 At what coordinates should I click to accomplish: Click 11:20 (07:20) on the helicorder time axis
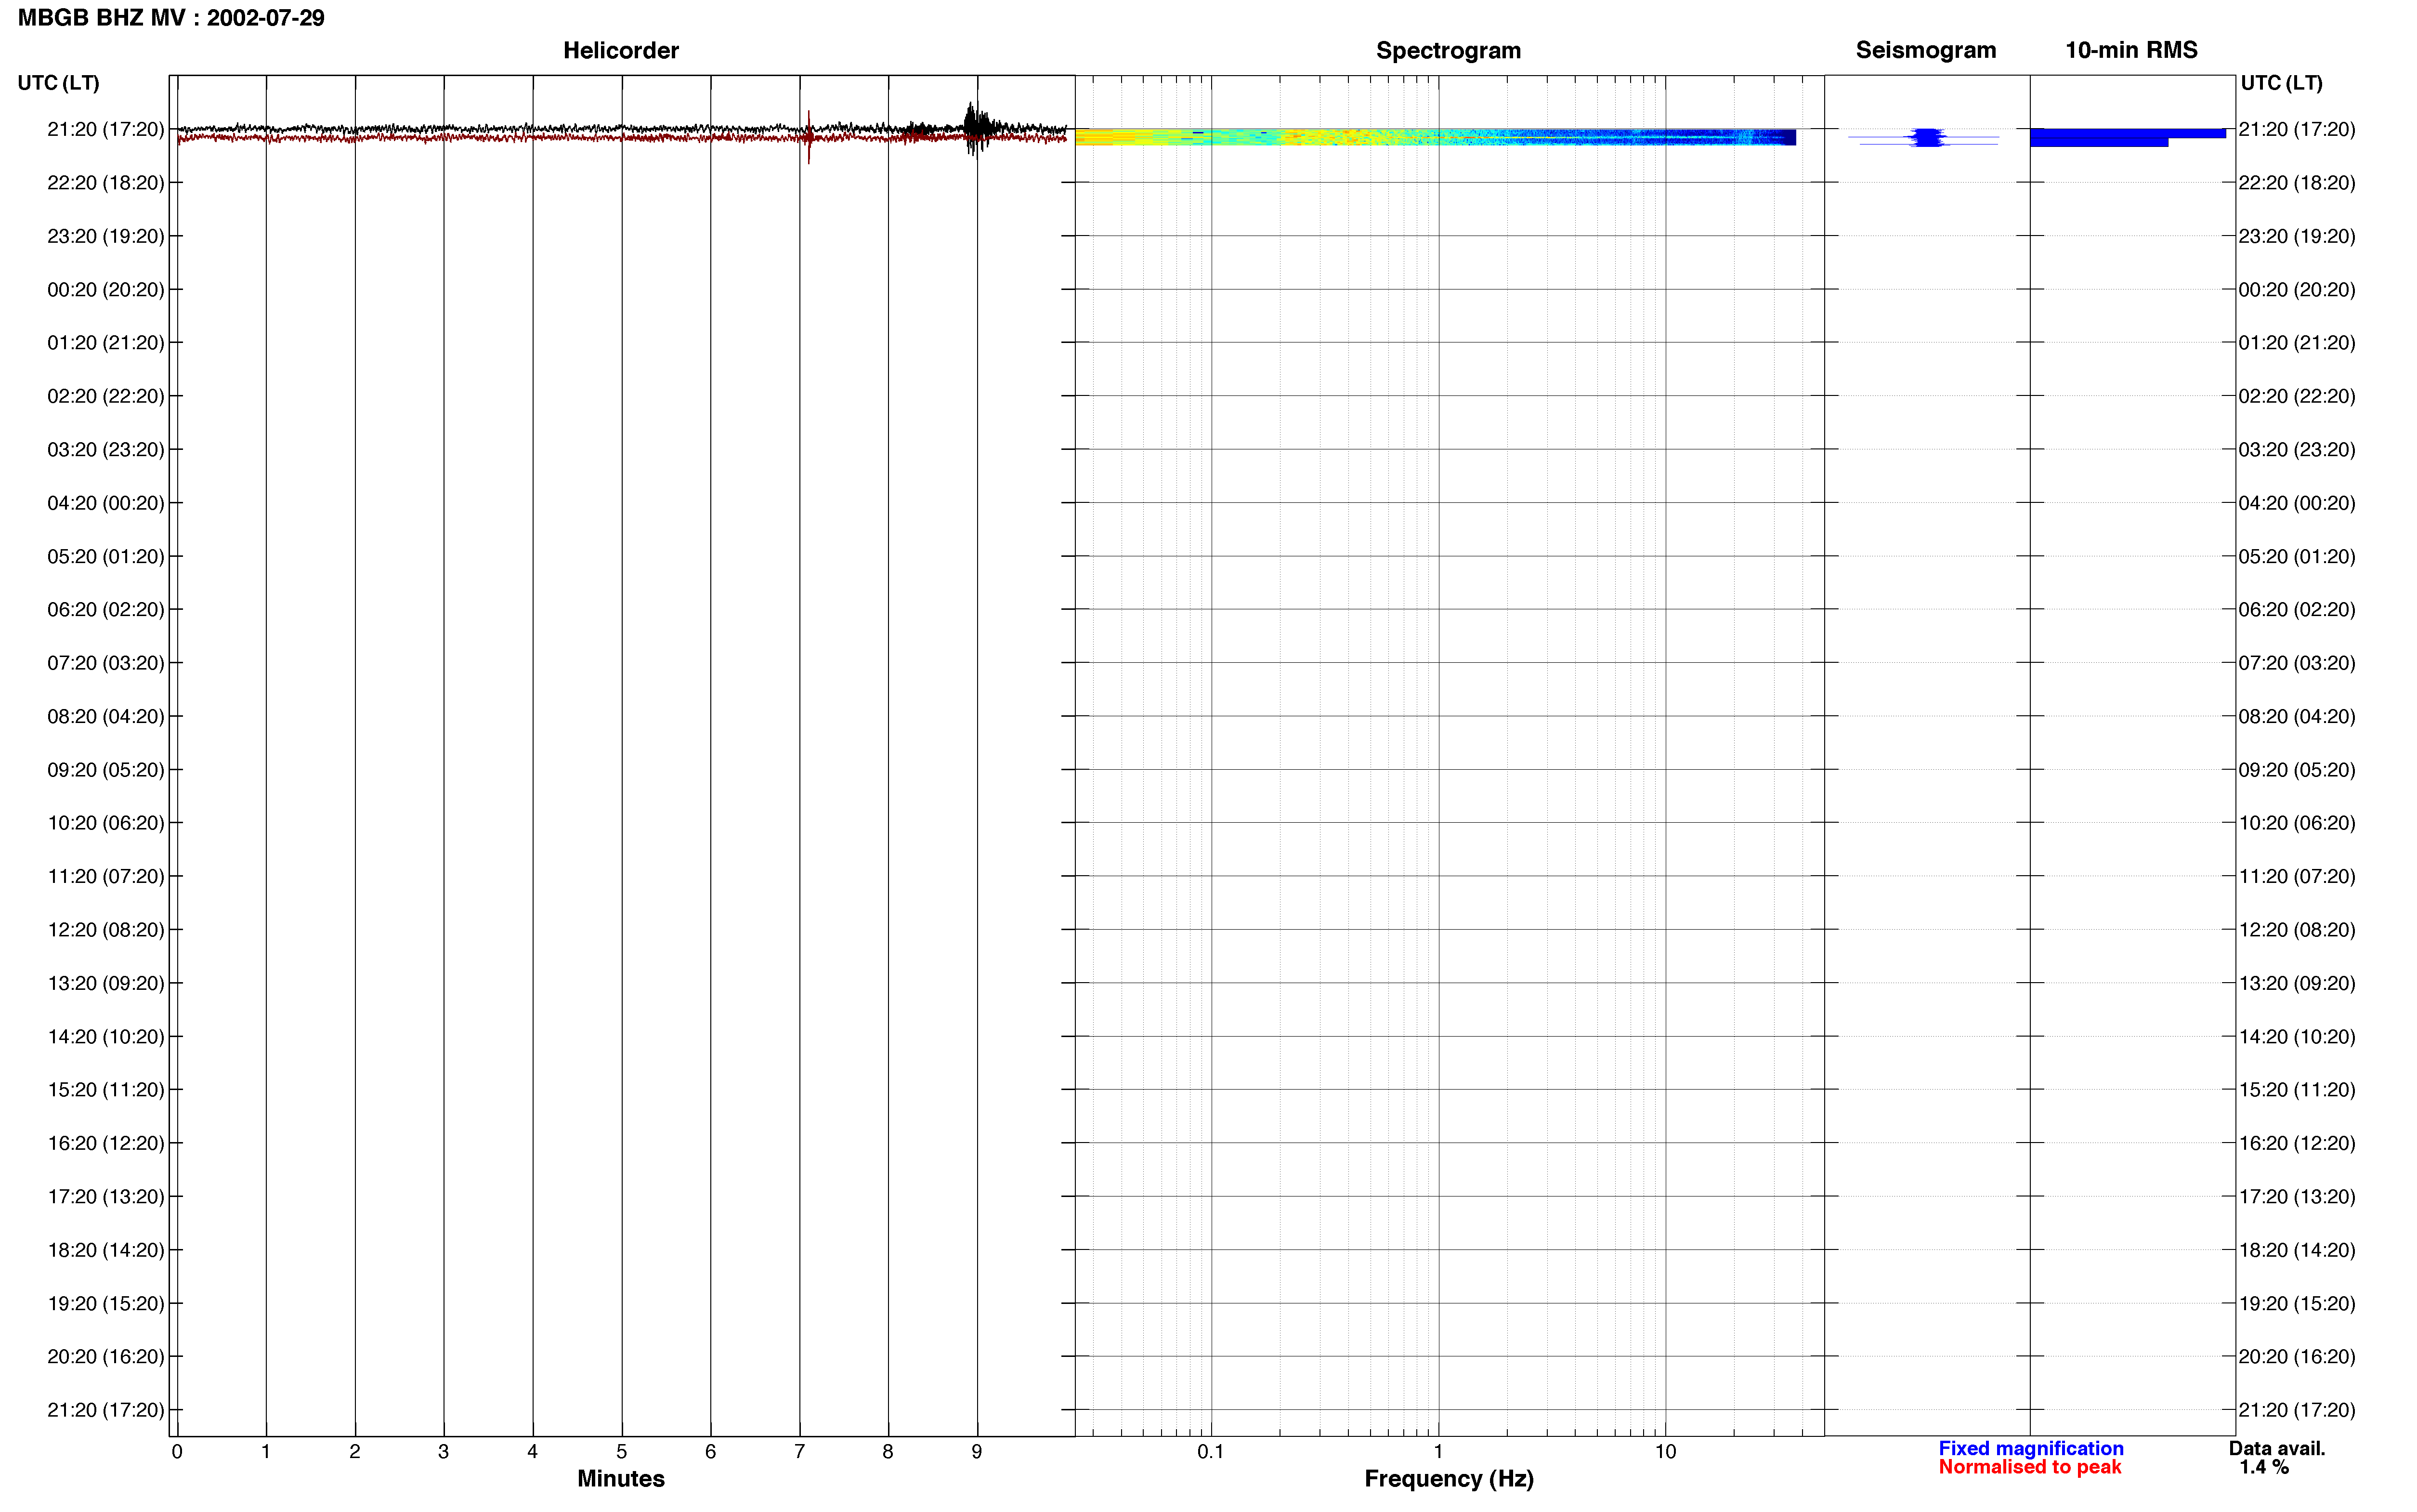(106, 876)
